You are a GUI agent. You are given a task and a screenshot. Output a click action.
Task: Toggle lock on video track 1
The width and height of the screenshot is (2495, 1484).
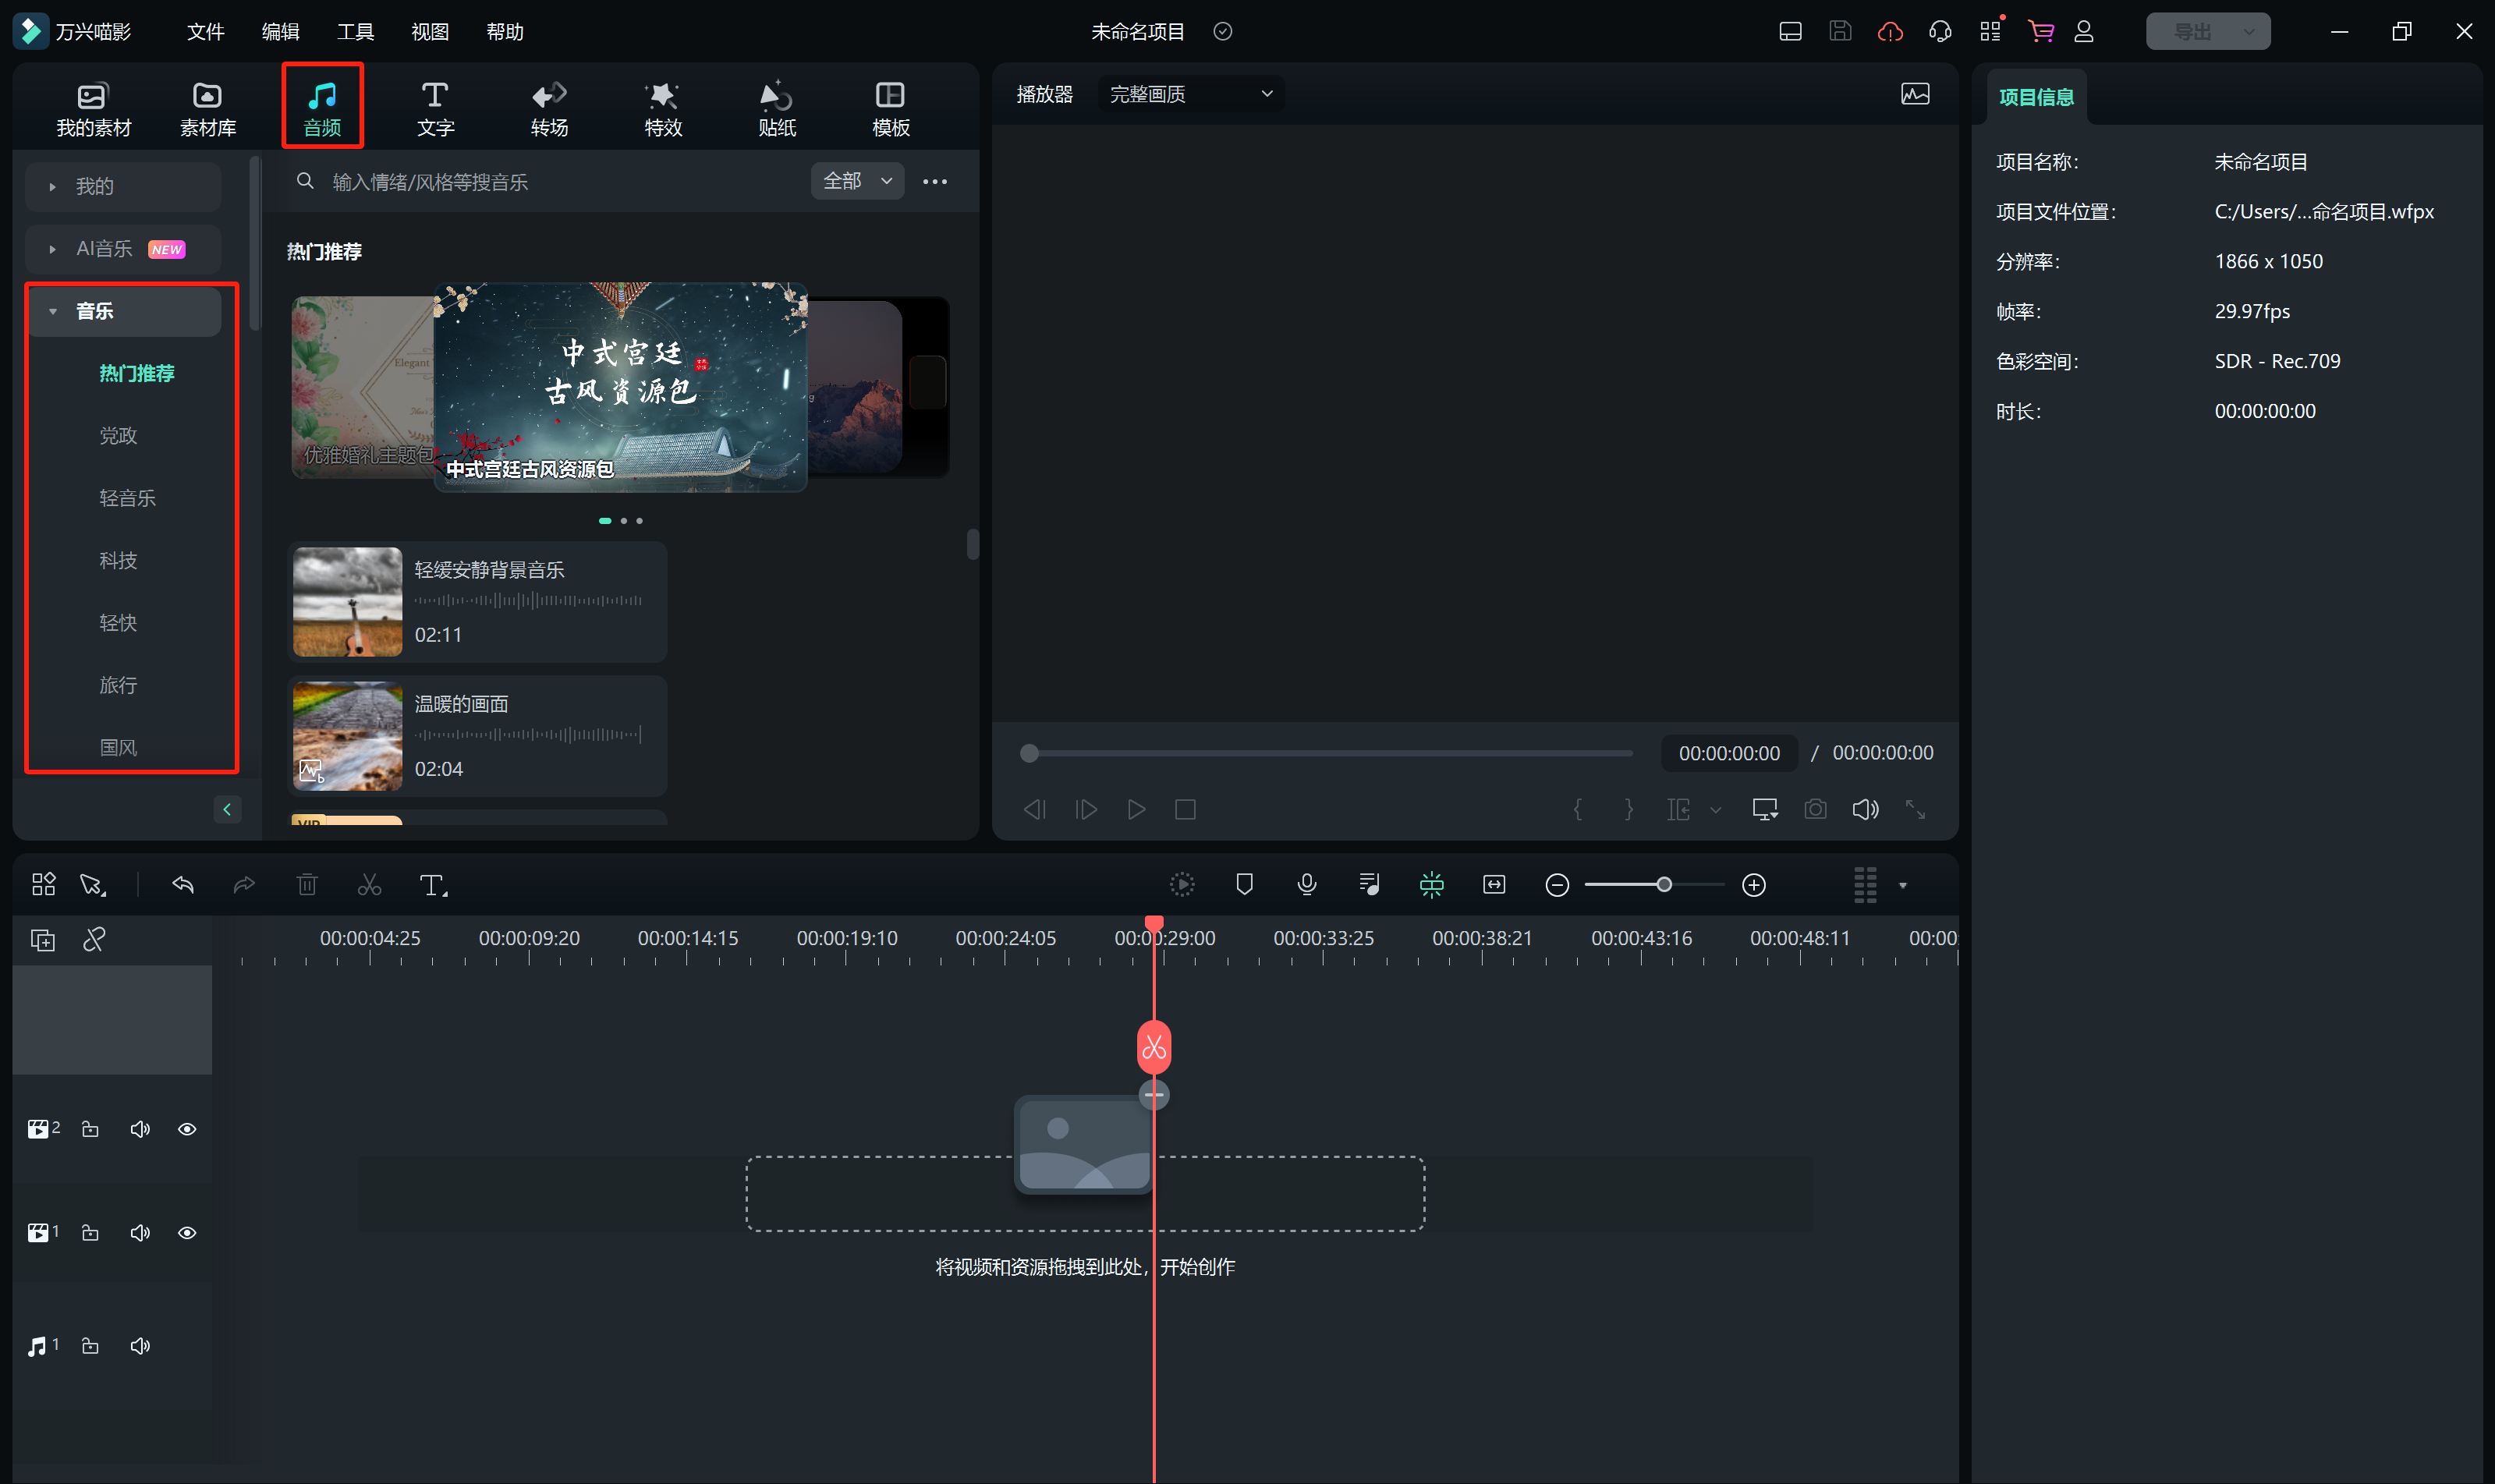90,1233
